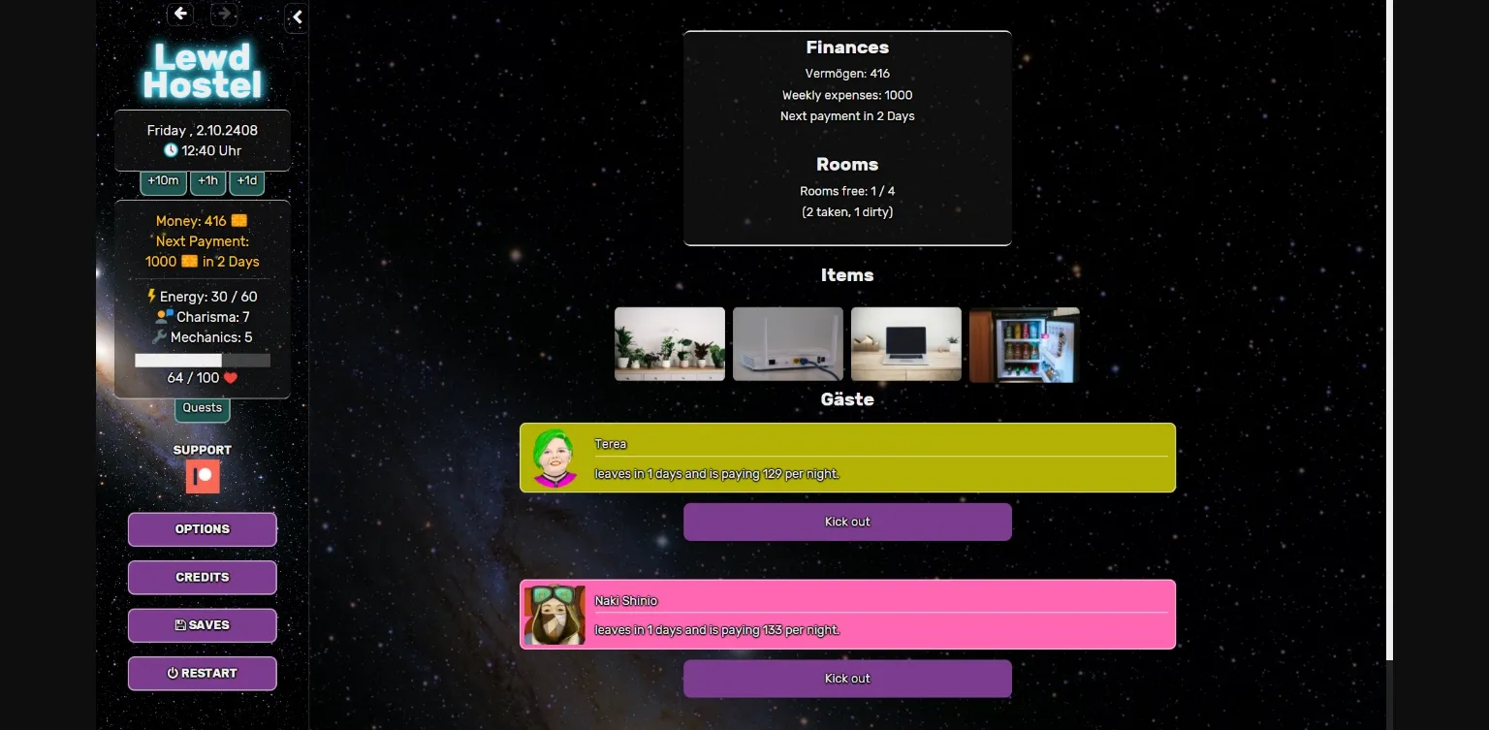Open the game Options menu
This screenshot has width=1489, height=730.
pyautogui.click(x=202, y=529)
